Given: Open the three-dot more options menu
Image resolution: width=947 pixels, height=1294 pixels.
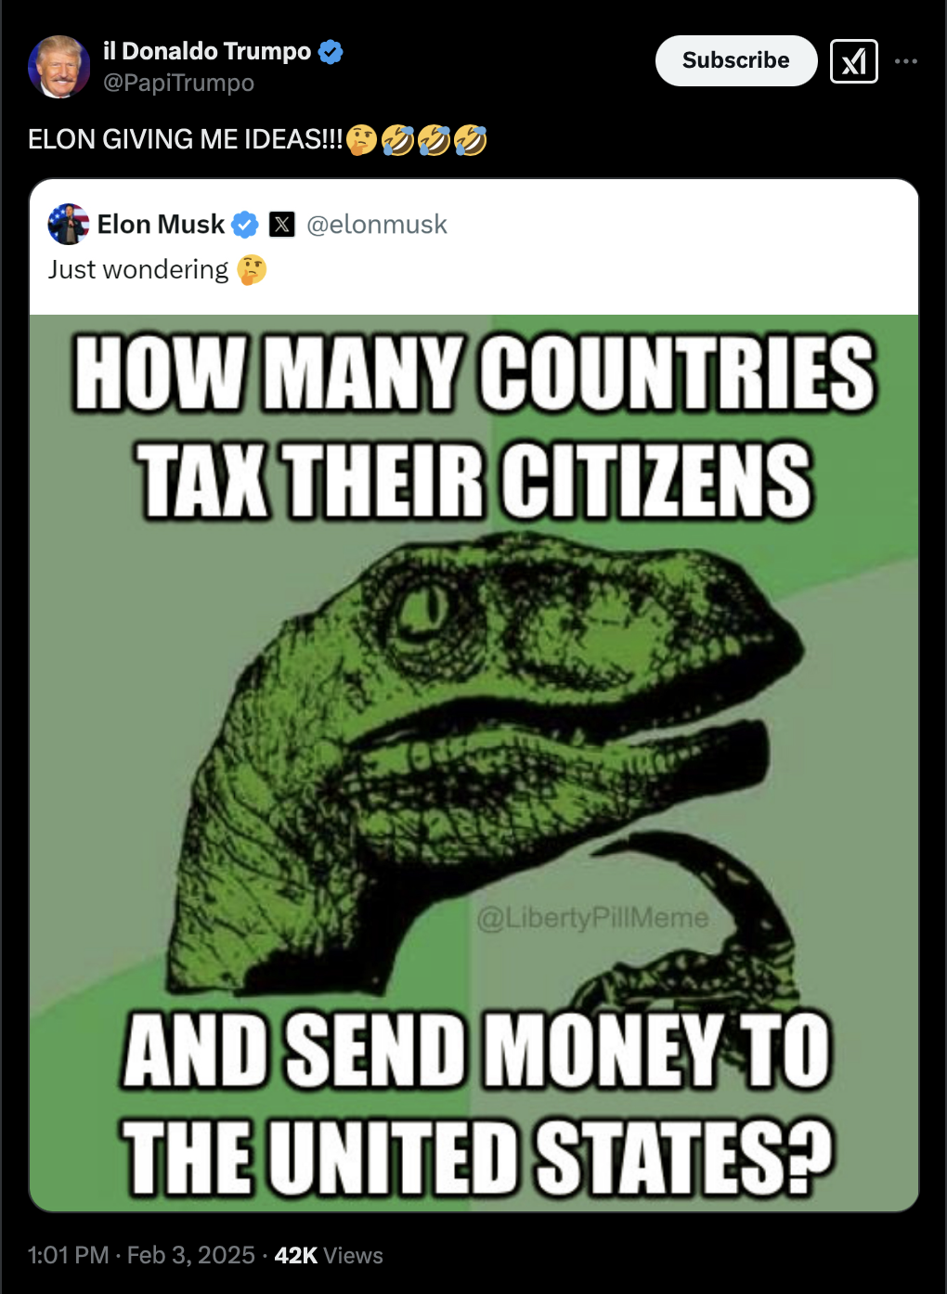Looking at the screenshot, I should click(906, 61).
